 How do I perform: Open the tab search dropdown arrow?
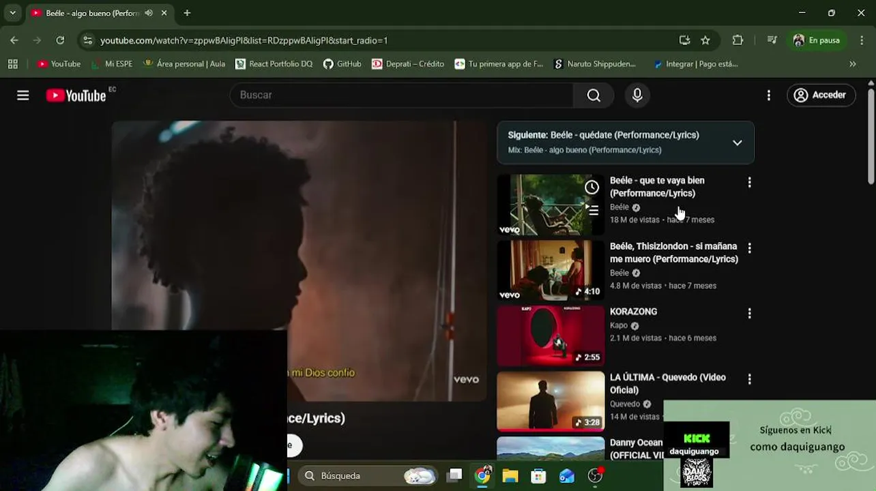pos(12,13)
